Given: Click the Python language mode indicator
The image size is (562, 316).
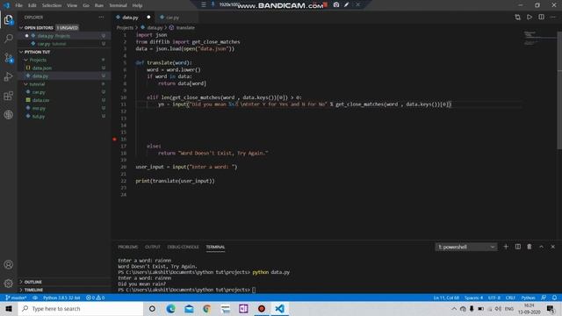Looking at the screenshot, I should (528, 298).
